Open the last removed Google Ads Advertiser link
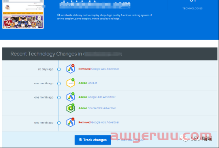Viewport: 219px width, 148px height. pyautogui.click(x=105, y=122)
